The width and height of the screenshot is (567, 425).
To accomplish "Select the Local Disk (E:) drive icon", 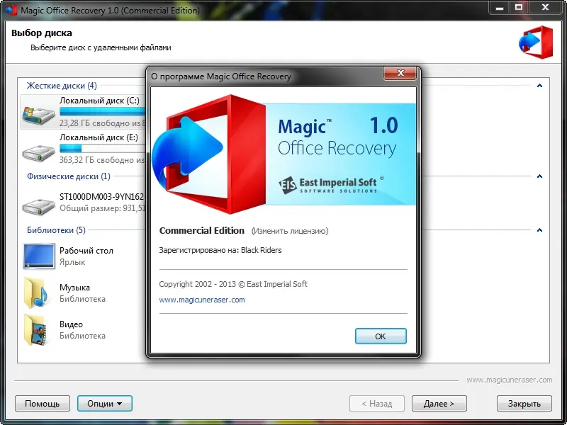I will pos(38,153).
